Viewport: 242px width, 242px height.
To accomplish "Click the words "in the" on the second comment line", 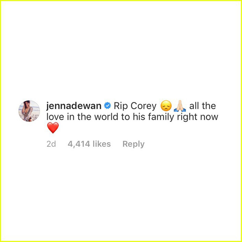I will [x=79, y=117].
